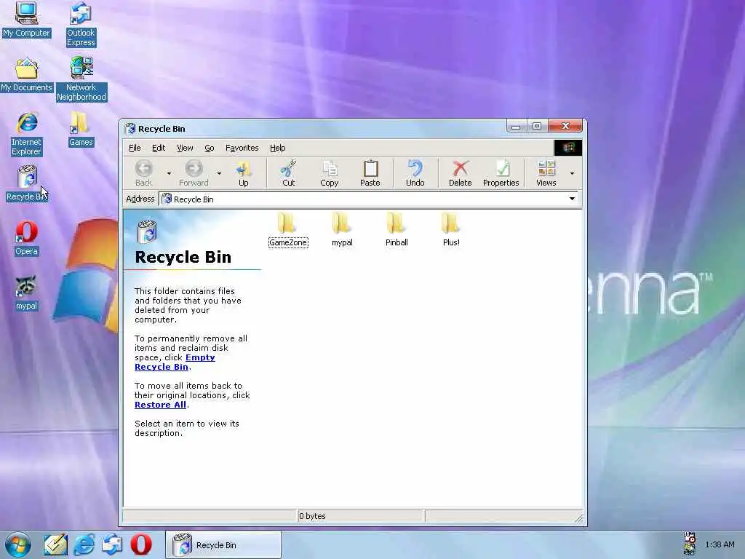Click Recycle Bin taskbar button
The image size is (745, 559).
click(223, 544)
